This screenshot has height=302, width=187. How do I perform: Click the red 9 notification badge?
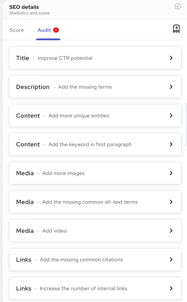tap(56, 30)
